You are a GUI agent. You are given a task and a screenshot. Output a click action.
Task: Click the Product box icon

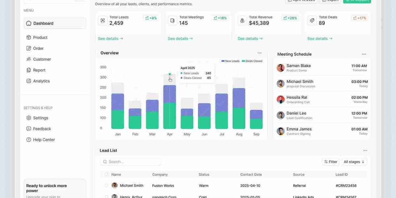(x=29, y=38)
